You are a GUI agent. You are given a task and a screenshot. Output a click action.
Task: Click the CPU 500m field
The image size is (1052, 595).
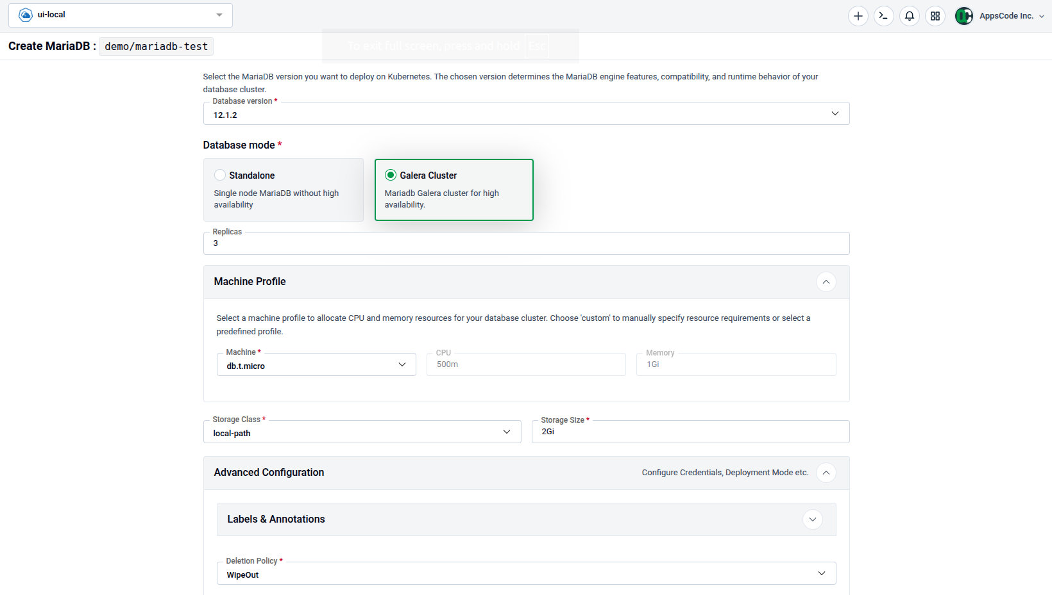tap(526, 364)
